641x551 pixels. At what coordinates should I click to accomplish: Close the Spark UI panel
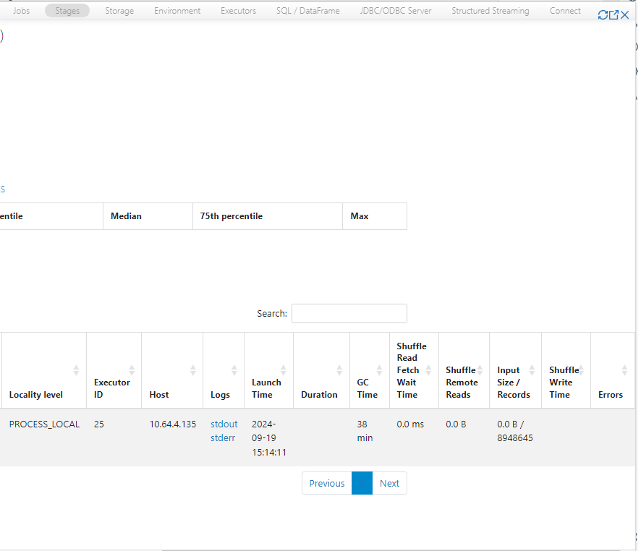(x=625, y=15)
